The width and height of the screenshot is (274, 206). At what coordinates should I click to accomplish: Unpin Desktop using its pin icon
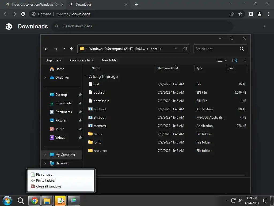click(x=80, y=95)
